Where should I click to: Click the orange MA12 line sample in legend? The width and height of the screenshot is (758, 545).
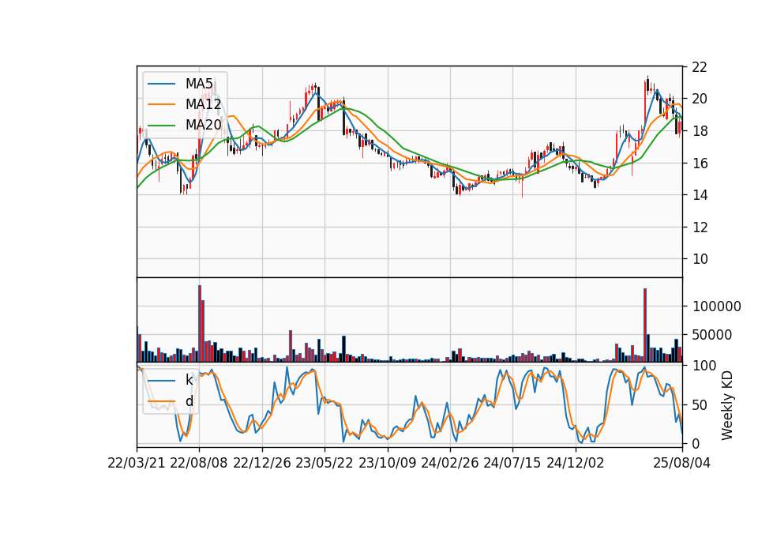click(161, 104)
